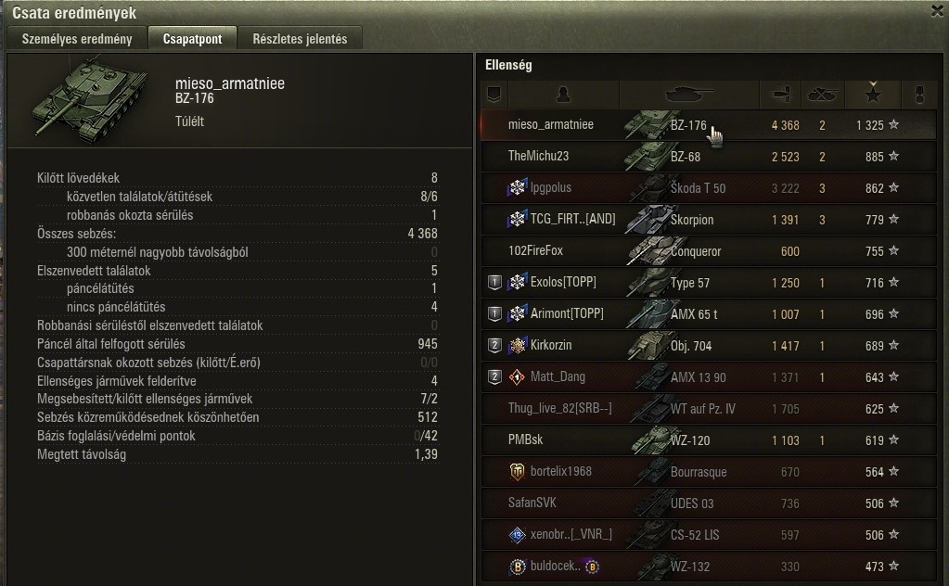Sort by vehicle tank header icon
The width and height of the screenshot is (949, 586).
(x=689, y=95)
